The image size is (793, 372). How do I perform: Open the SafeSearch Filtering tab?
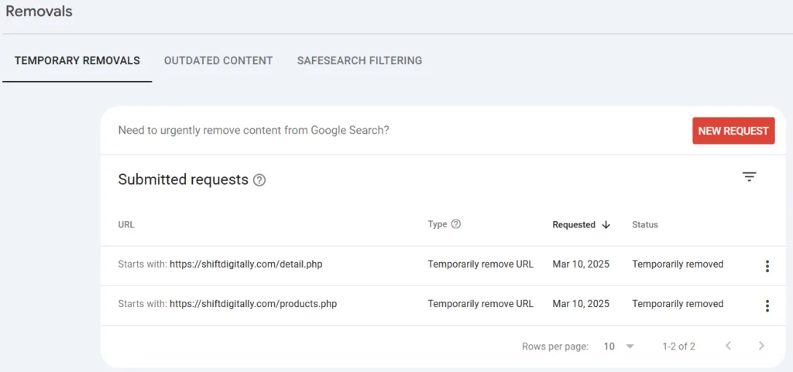tap(359, 60)
